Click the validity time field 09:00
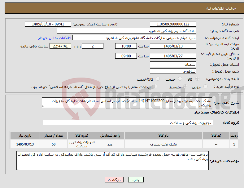 pos(126,56)
